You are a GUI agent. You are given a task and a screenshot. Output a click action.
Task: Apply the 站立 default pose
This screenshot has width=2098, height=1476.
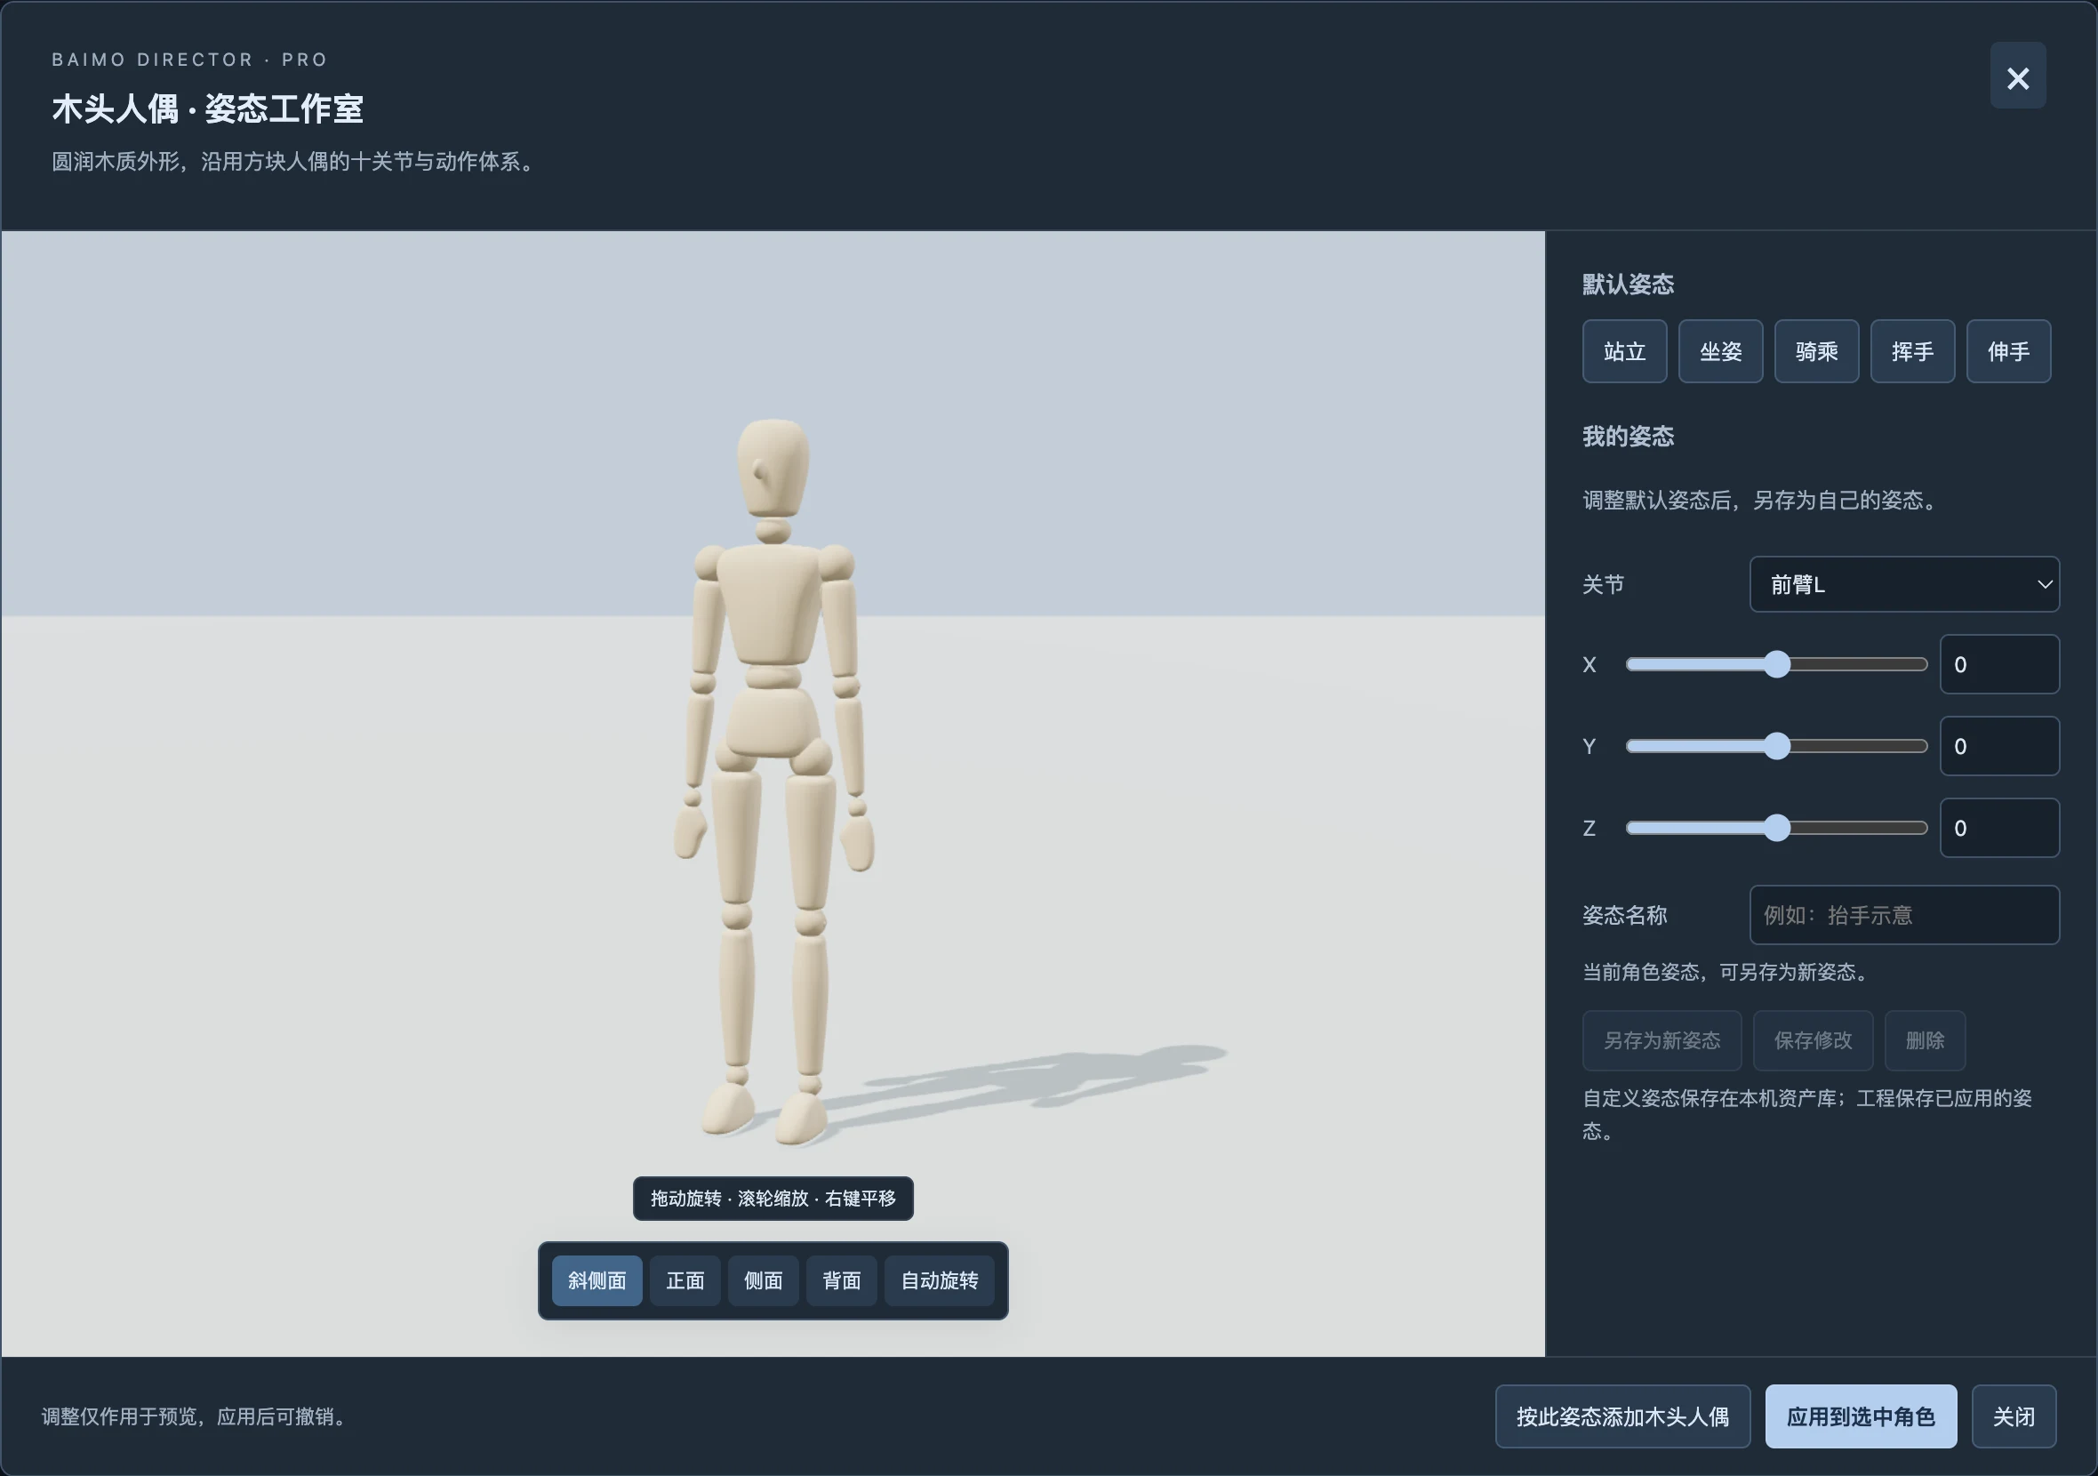1624,351
